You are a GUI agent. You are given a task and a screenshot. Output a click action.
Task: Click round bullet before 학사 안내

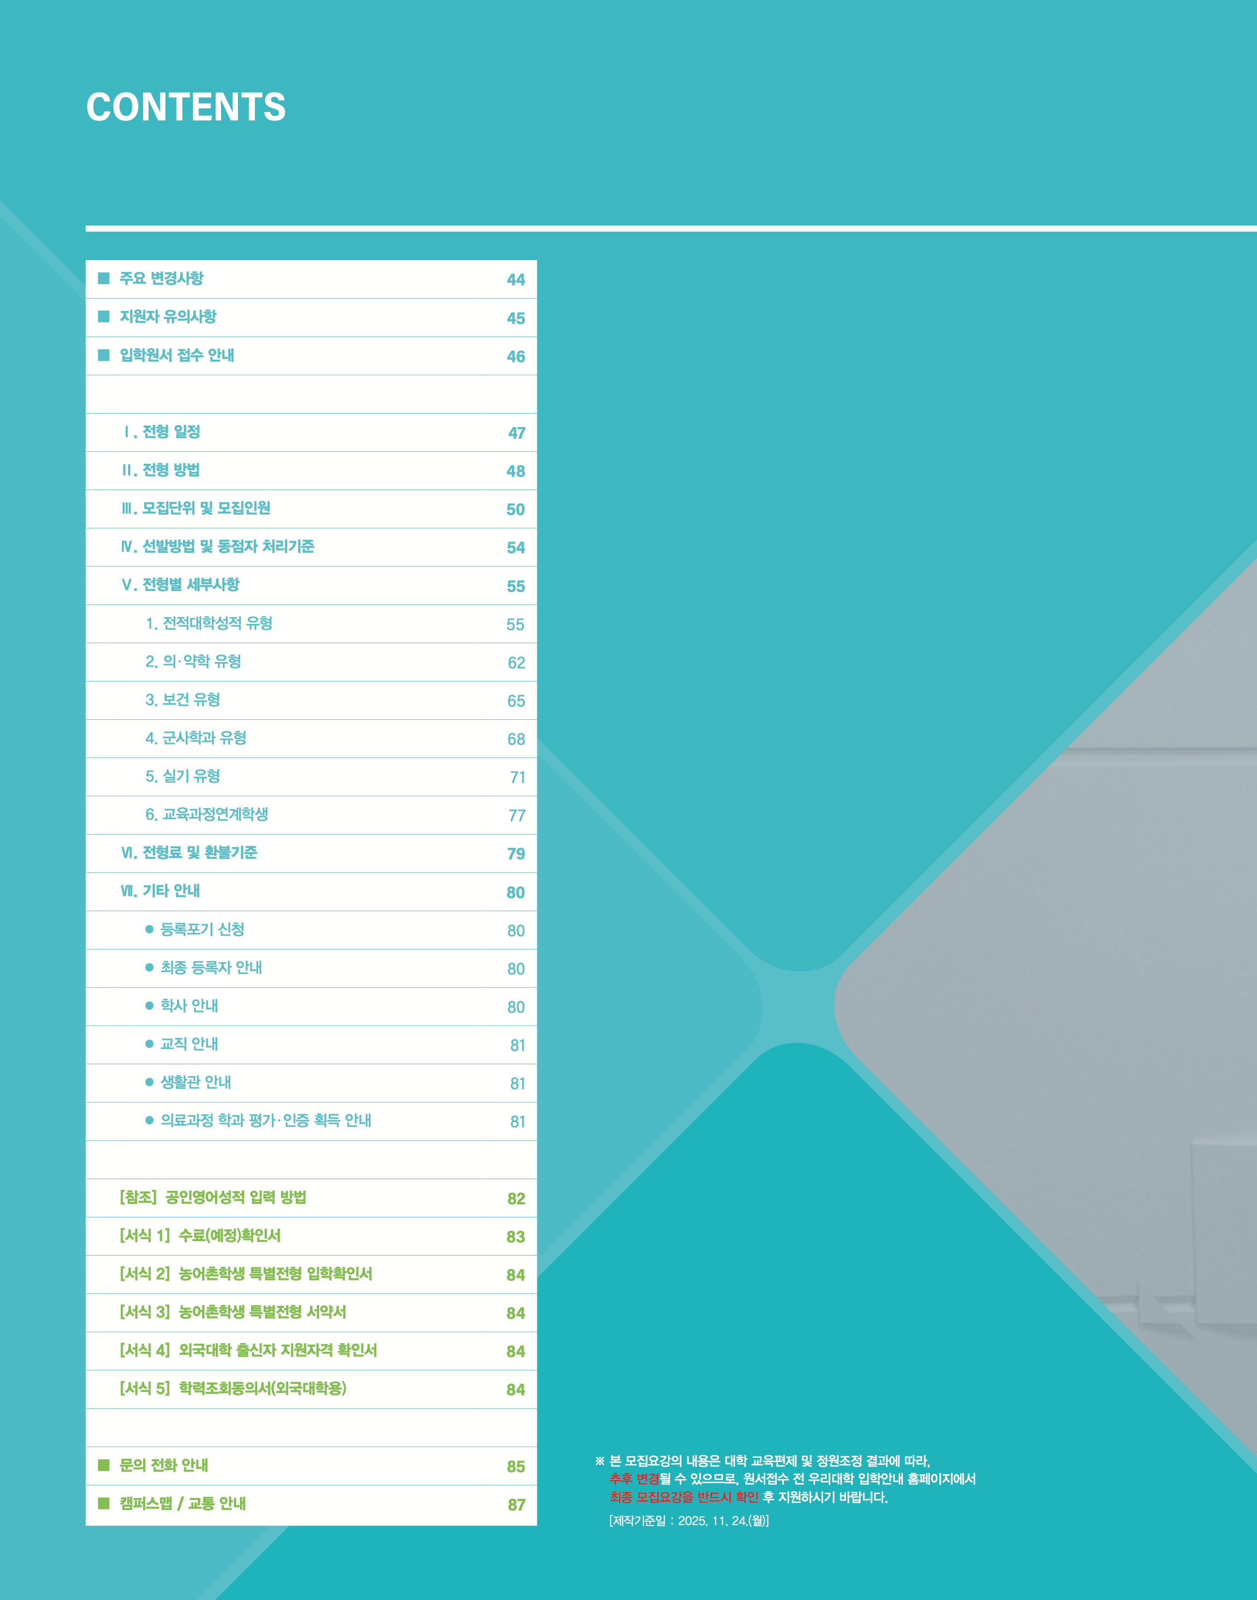(x=149, y=1006)
